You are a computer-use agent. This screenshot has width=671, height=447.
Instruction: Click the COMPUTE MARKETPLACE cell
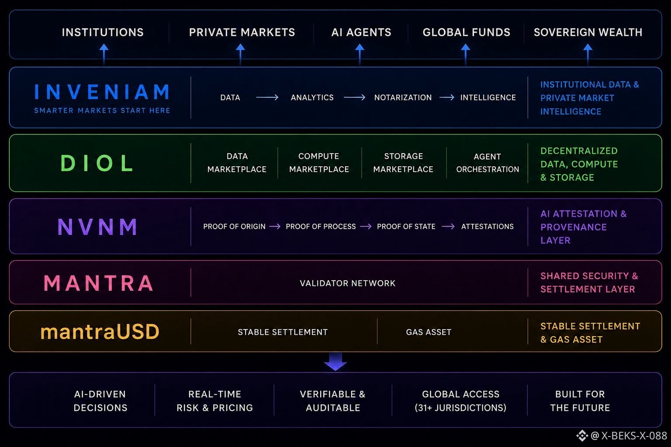tap(319, 163)
